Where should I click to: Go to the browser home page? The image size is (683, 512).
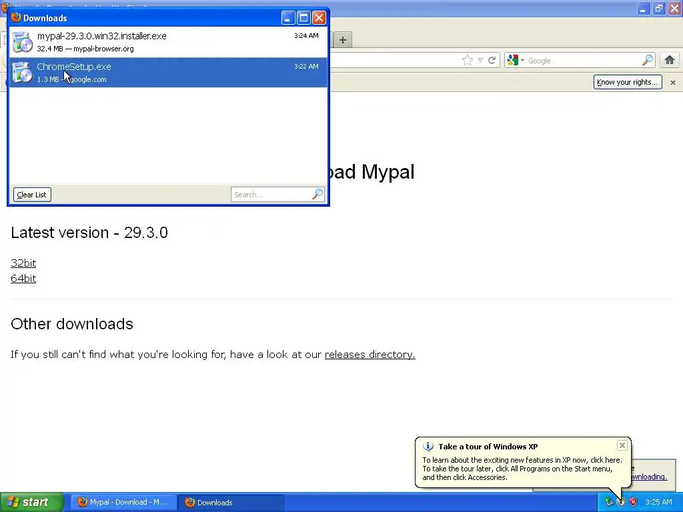point(670,60)
